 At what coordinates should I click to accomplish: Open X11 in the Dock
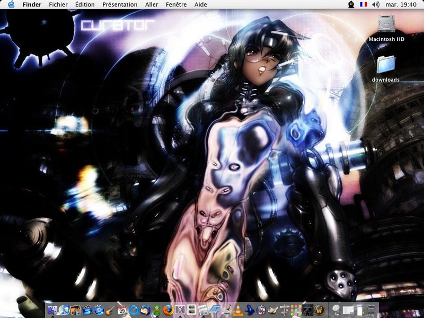tap(180, 310)
